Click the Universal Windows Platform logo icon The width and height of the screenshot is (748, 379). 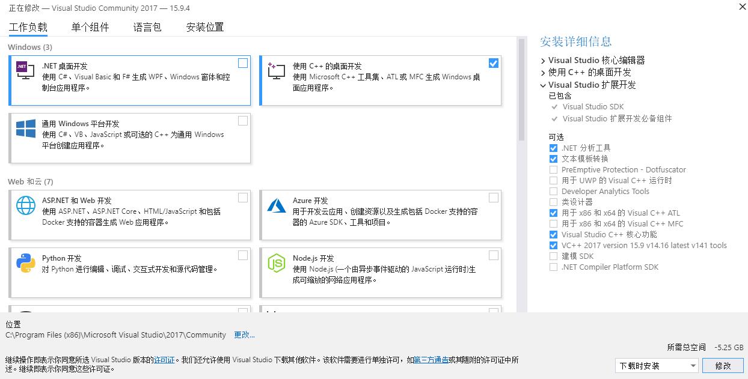coord(25,129)
